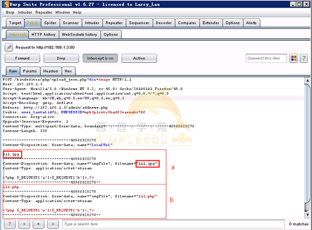Click the plus search options button

(x=38, y=224)
